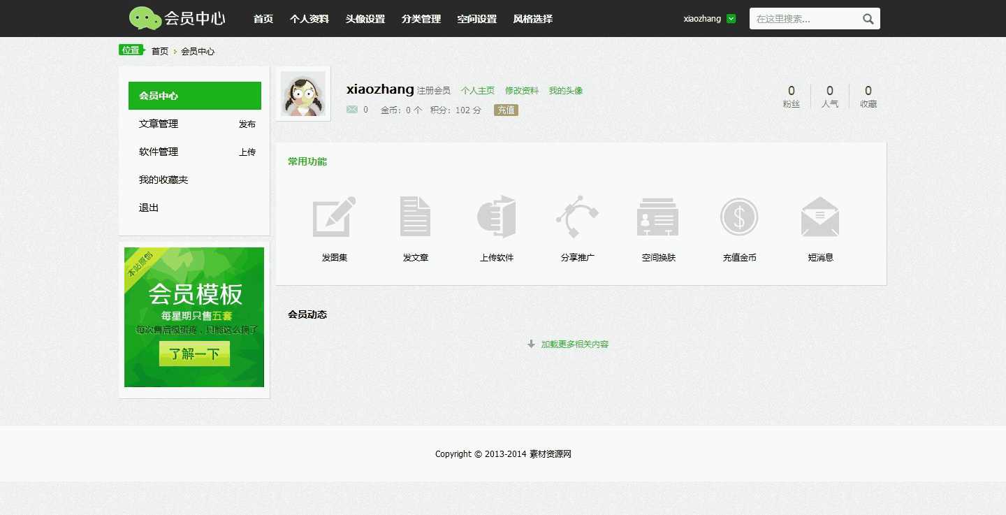1006x515 pixels.
Task: Open the inbox envelope icon next to username
Action: [x=351, y=110]
